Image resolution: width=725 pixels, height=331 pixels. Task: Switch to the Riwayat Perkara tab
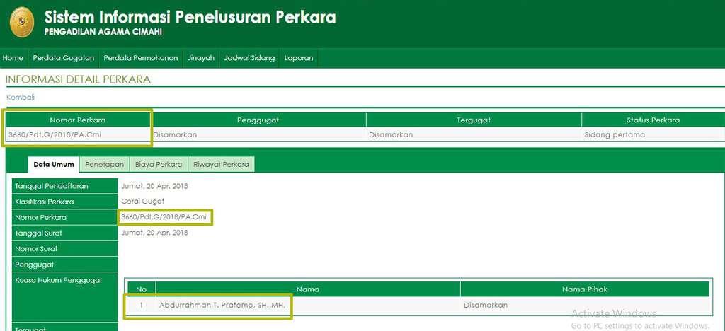(x=221, y=164)
